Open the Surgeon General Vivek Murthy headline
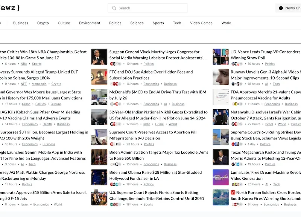This screenshot has width=301, height=217. (x=158, y=55)
